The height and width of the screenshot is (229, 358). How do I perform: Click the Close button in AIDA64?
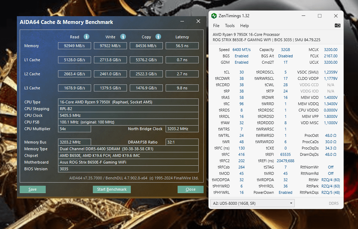pyautogui.click(x=190, y=189)
